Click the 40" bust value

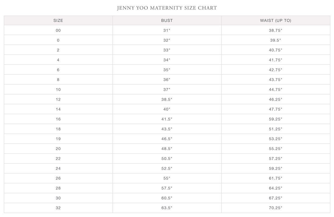point(167,109)
